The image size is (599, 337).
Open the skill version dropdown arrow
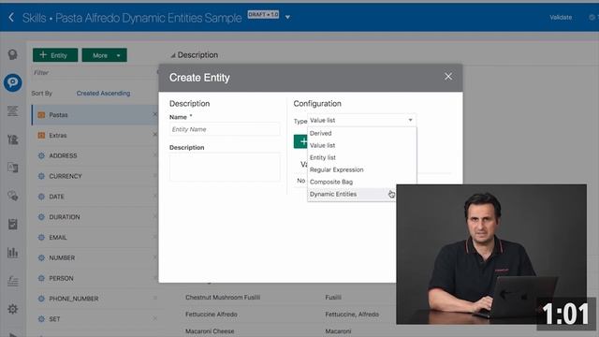pos(287,17)
